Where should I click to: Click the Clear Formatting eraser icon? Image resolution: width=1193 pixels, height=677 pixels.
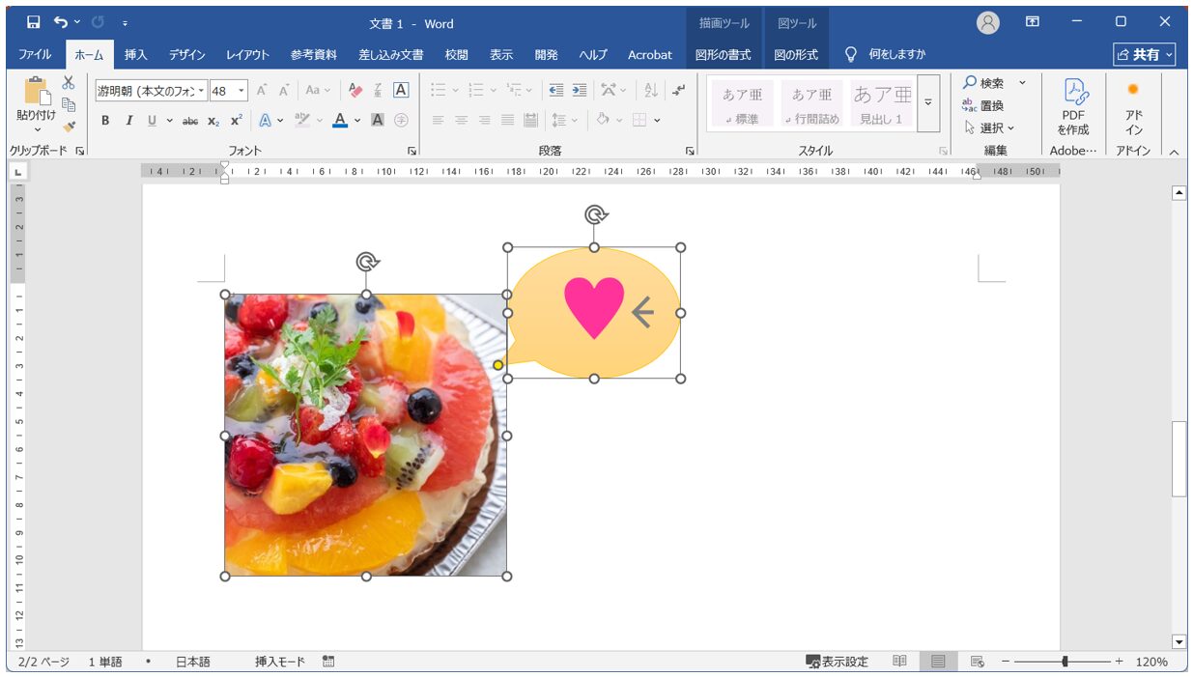(x=355, y=91)
